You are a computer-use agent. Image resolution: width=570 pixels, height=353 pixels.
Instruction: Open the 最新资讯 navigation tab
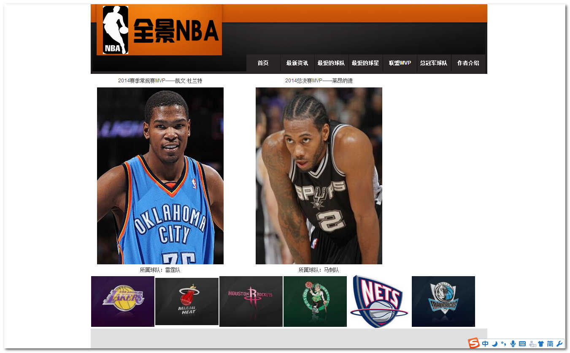[297, 63]
